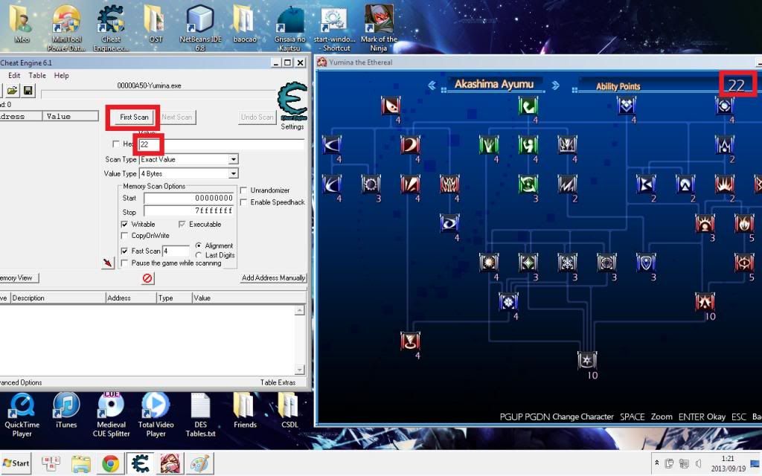Image resolution: width=762 pixels, height=476 pixels.
Task: Click the Start address field
Action: coord(189,198)
